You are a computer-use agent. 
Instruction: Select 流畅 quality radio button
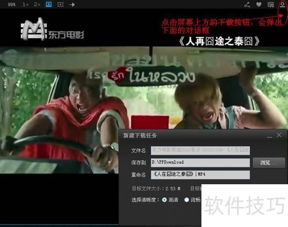[x=186, y=200]
